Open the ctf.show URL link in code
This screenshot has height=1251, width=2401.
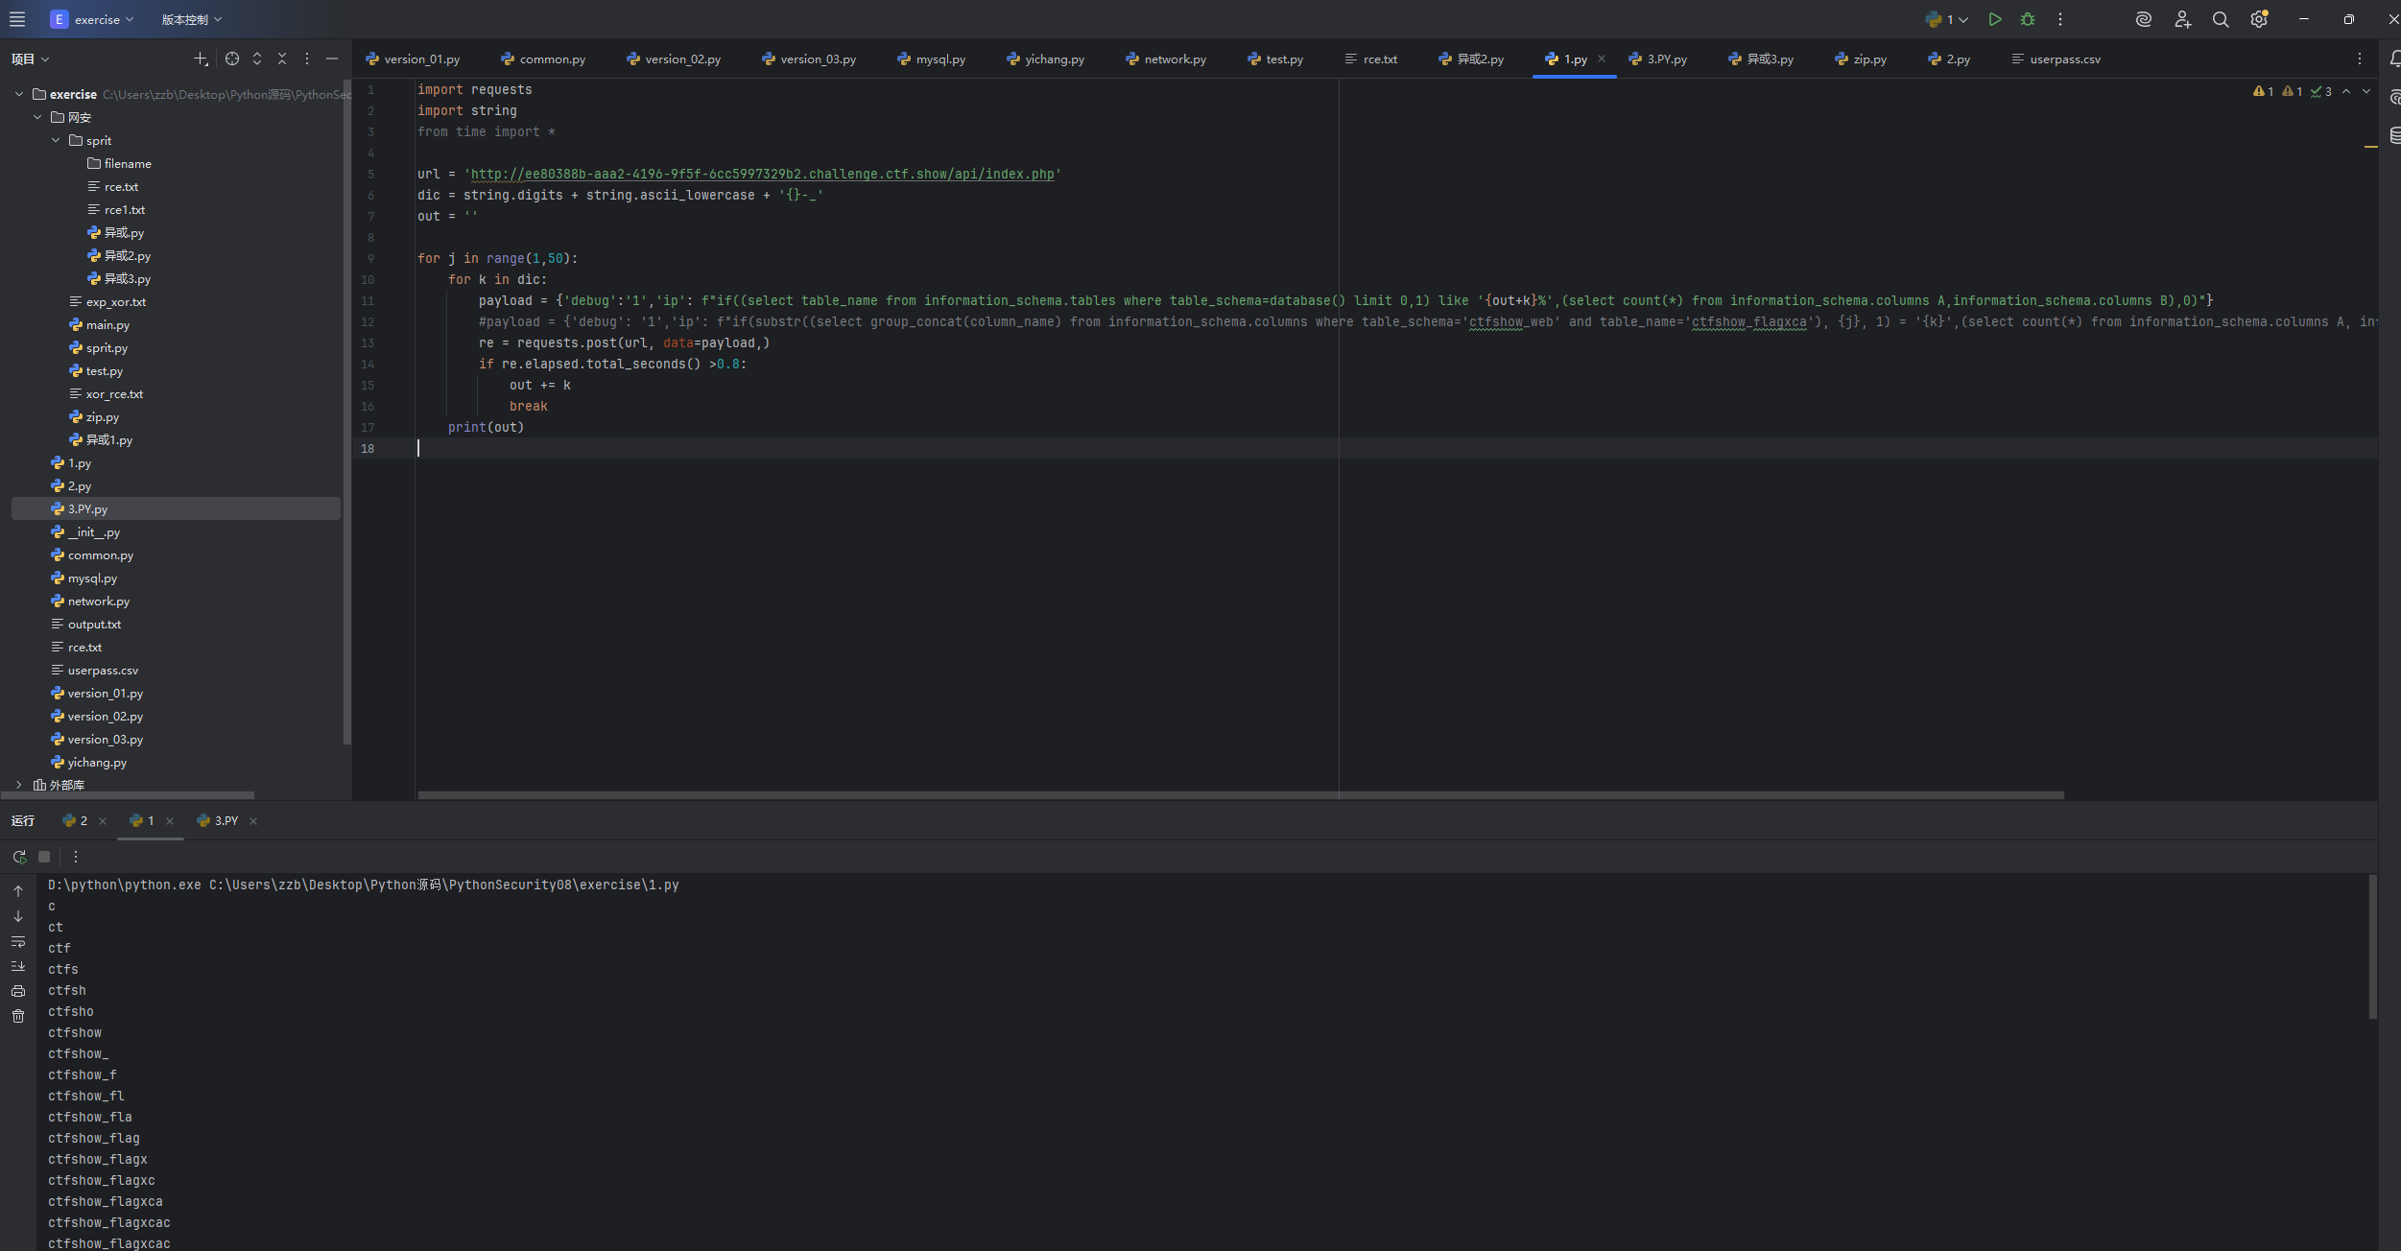point(762,175)
